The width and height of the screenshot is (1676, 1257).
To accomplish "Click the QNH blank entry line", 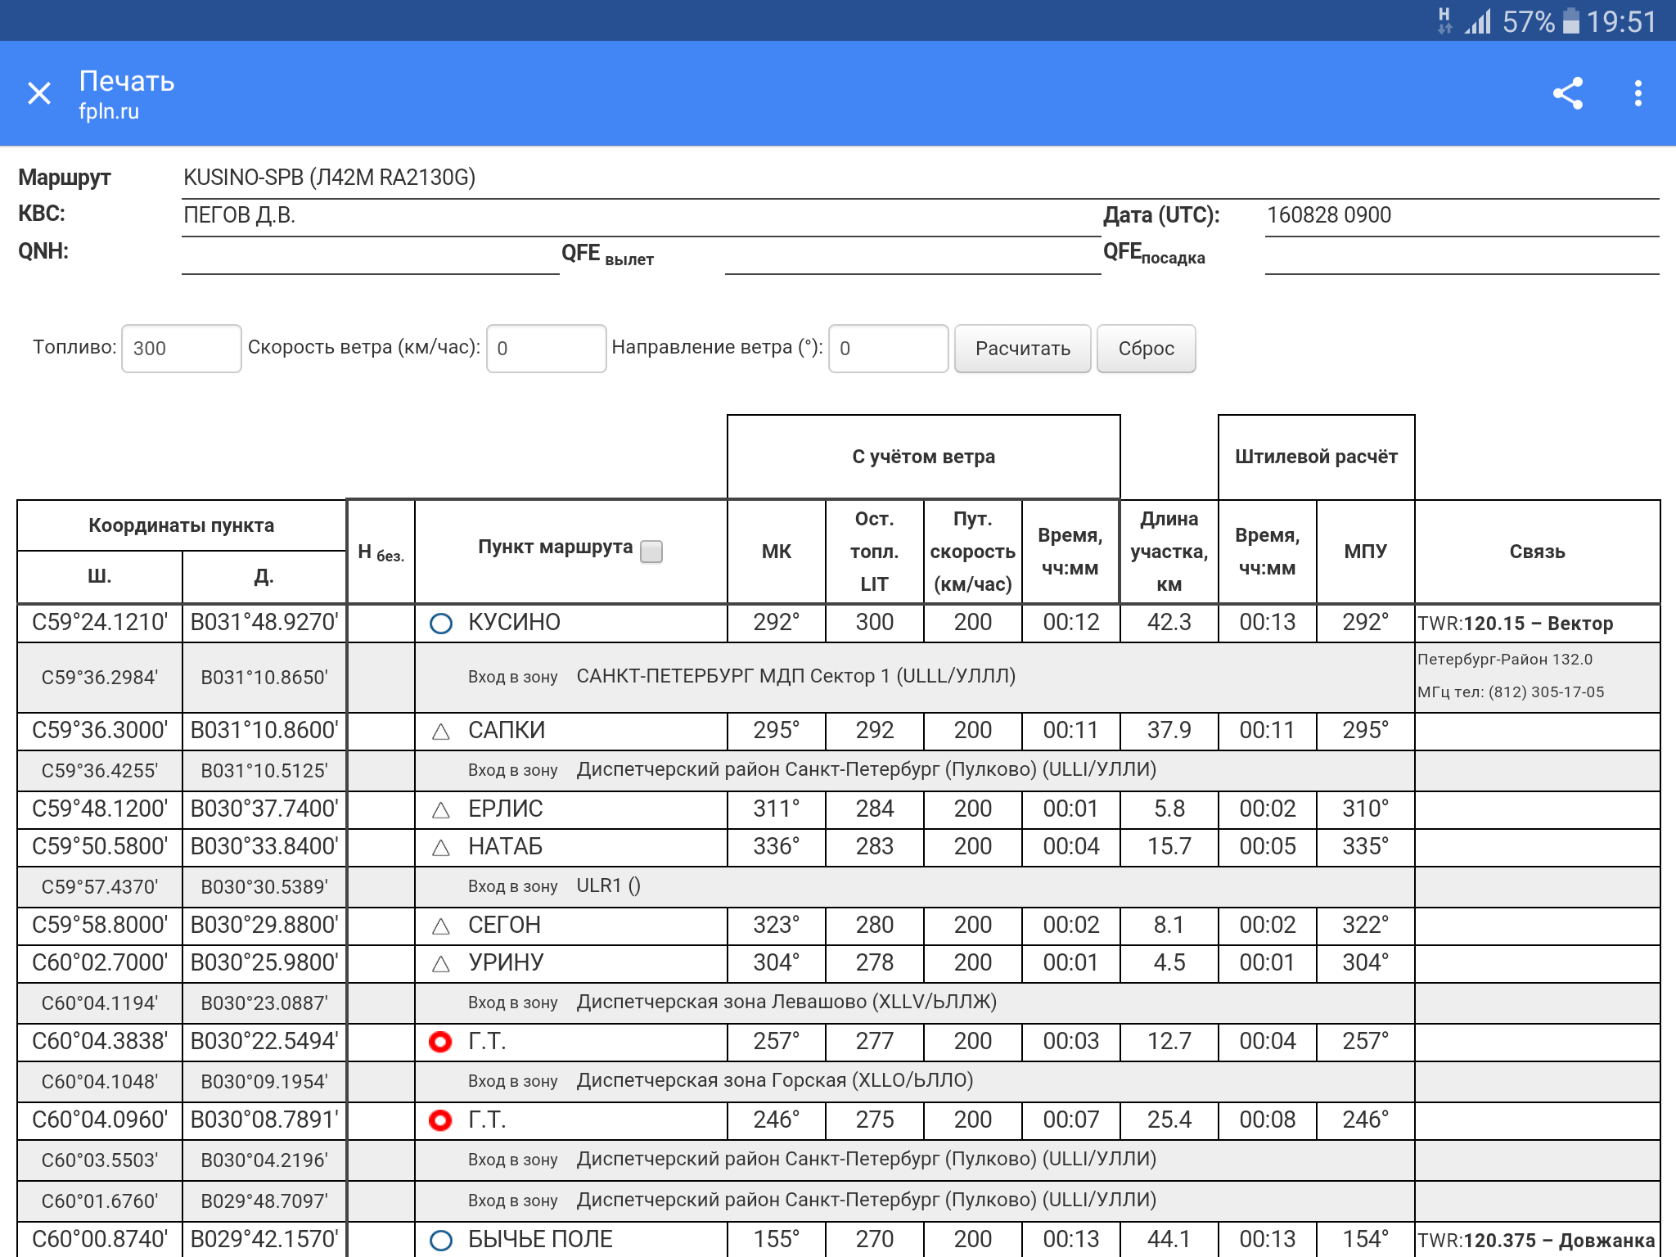I will coord(370,260).
